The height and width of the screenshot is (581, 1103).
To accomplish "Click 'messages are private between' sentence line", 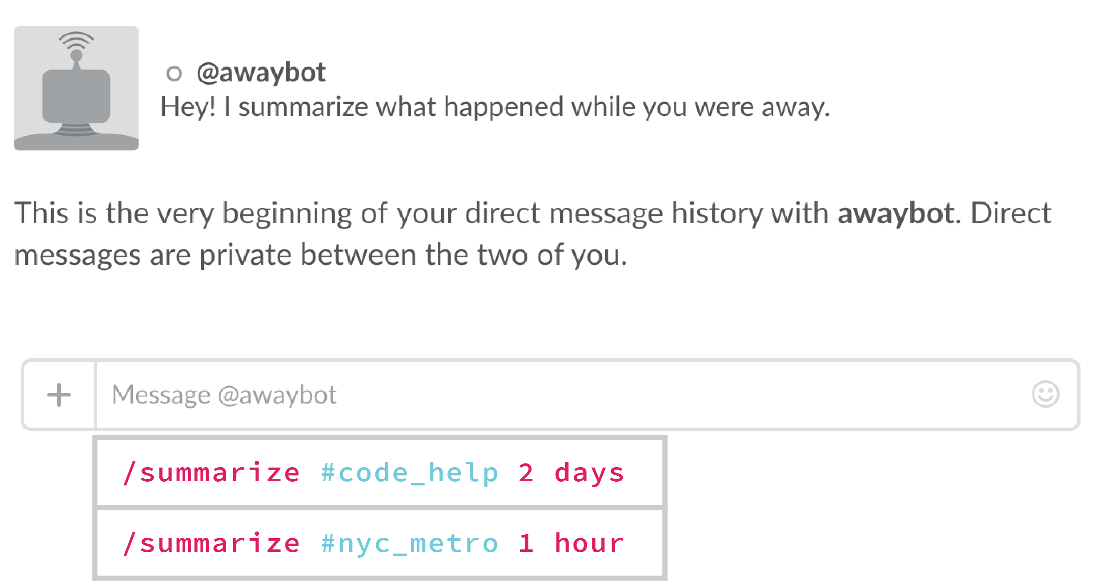I will [321, 255].
